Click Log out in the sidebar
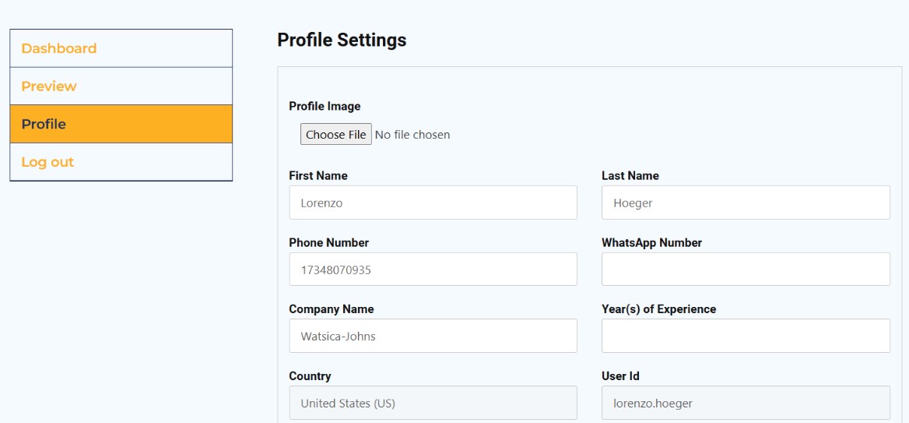 point(121,162)
